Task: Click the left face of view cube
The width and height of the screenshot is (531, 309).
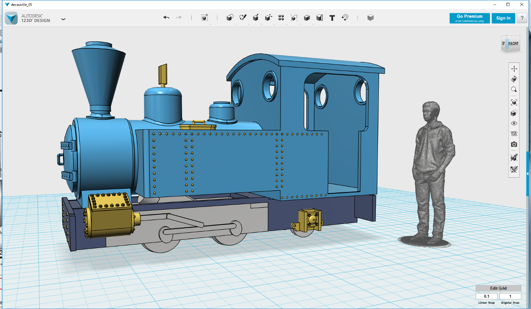Action: (x=504, y=44)
